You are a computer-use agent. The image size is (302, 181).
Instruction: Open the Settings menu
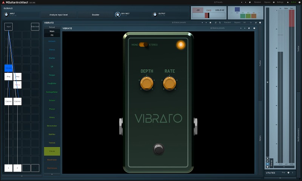click(280, 2)
